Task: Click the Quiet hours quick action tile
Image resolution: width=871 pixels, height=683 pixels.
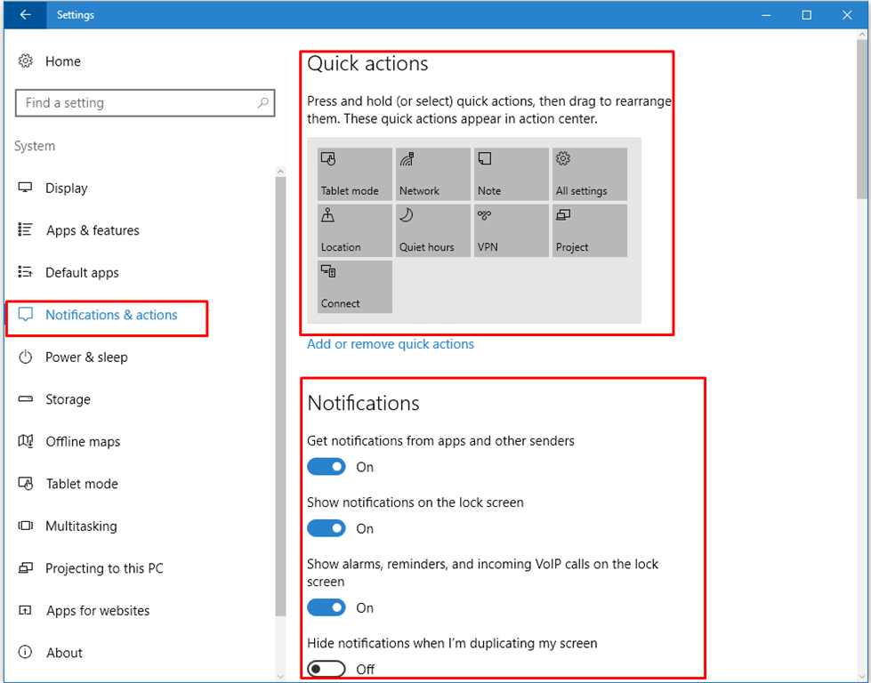Action: 432,230
